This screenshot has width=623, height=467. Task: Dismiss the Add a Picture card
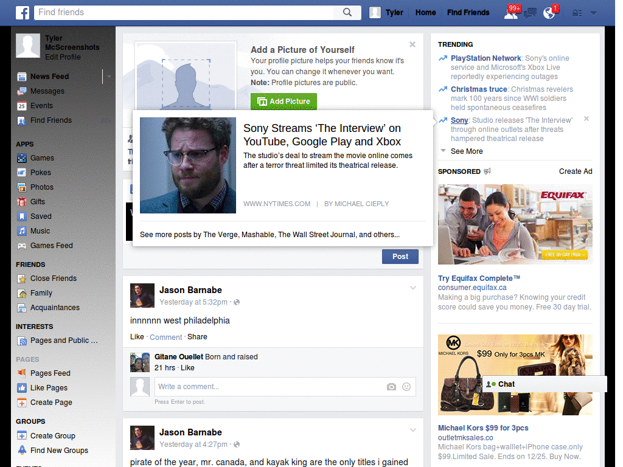[x=412, y=44]
